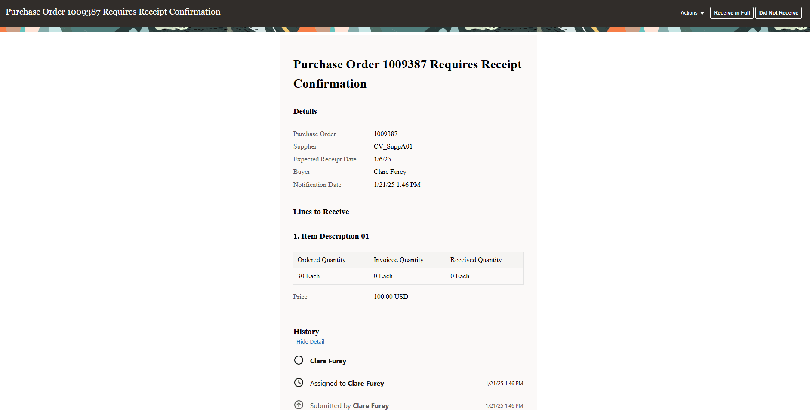Image resolution: width=810 pixels, height=417 pixels.
Task: Click the Item Description 01 heading
Action: [x=331, y=236]
